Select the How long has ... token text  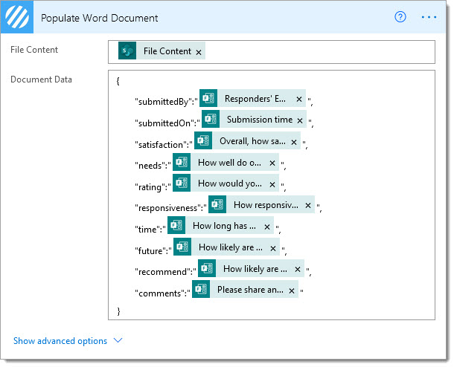pos(224,226)
